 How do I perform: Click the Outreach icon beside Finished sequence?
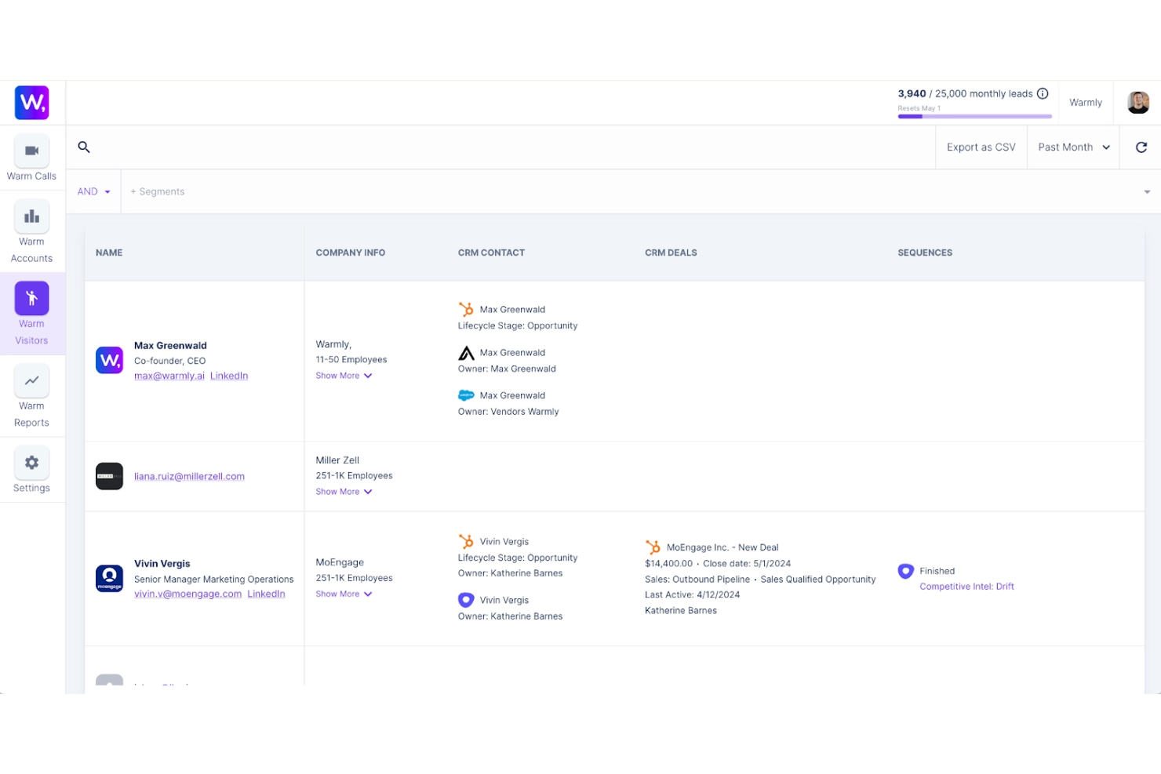(x=905, y=571)
